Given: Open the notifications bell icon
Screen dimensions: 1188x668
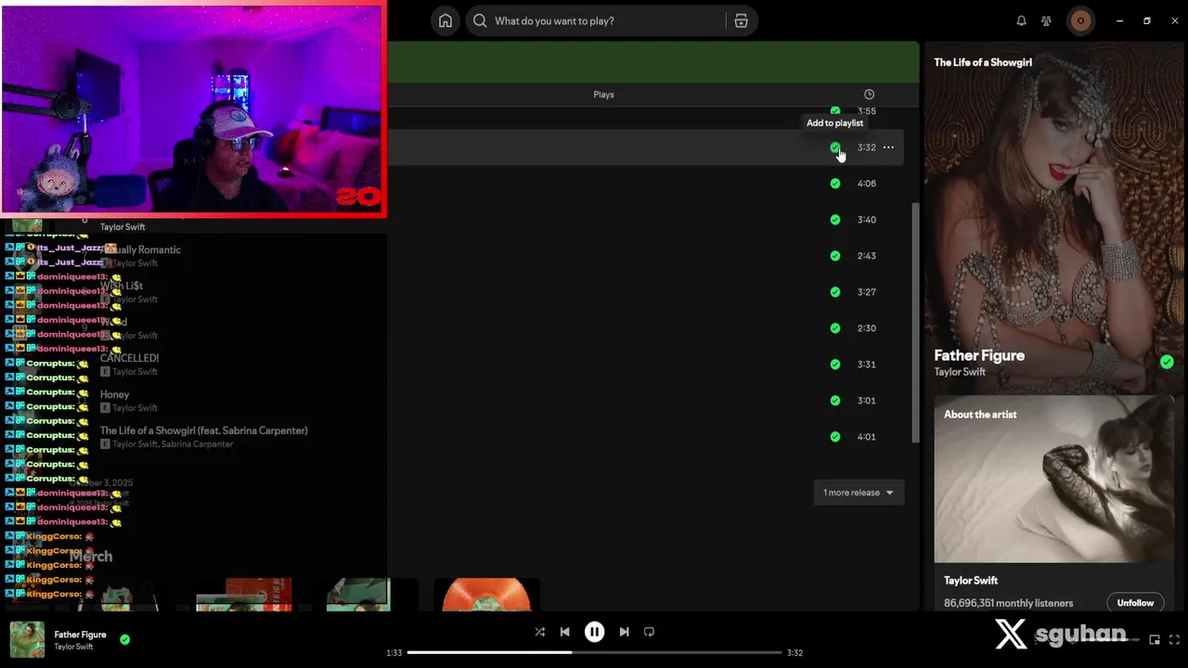Looking at the screenshot, I should click(1021, 20).
